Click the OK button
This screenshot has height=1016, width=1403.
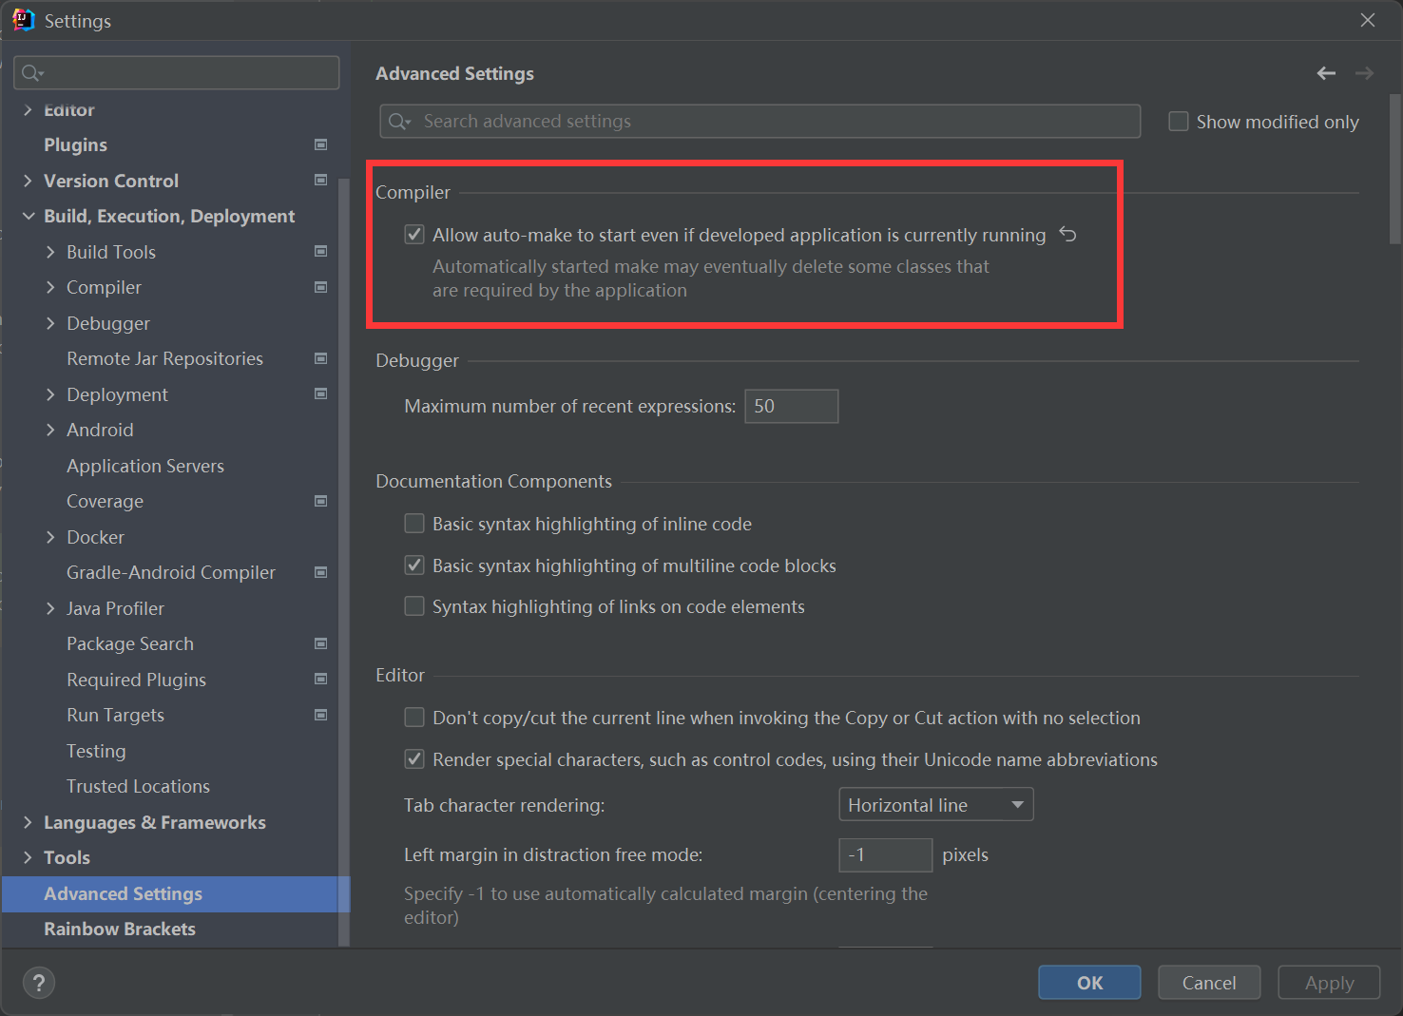[1089, 983]
